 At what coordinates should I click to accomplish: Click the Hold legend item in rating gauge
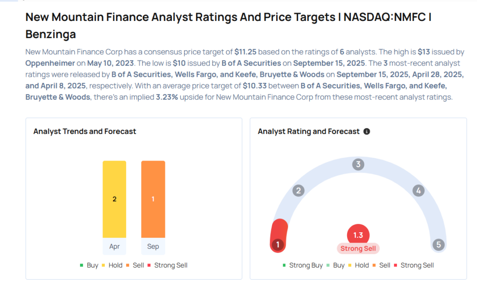pos(358,265)
